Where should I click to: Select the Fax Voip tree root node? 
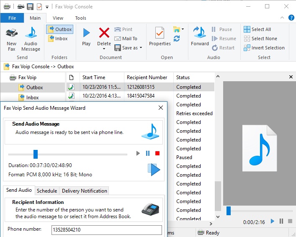23,77
